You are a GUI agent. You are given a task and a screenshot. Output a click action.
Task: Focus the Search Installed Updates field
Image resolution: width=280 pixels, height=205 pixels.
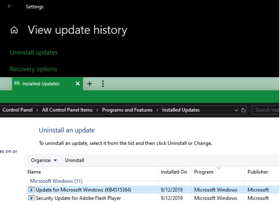click(266, 110)
